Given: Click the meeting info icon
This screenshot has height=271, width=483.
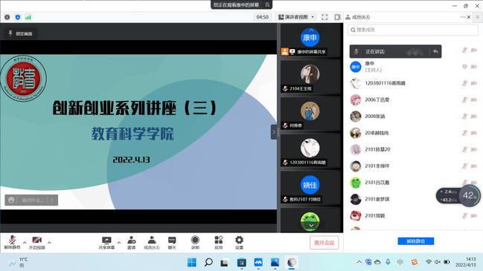Looking at the screenshot, I should pos(7,17).
